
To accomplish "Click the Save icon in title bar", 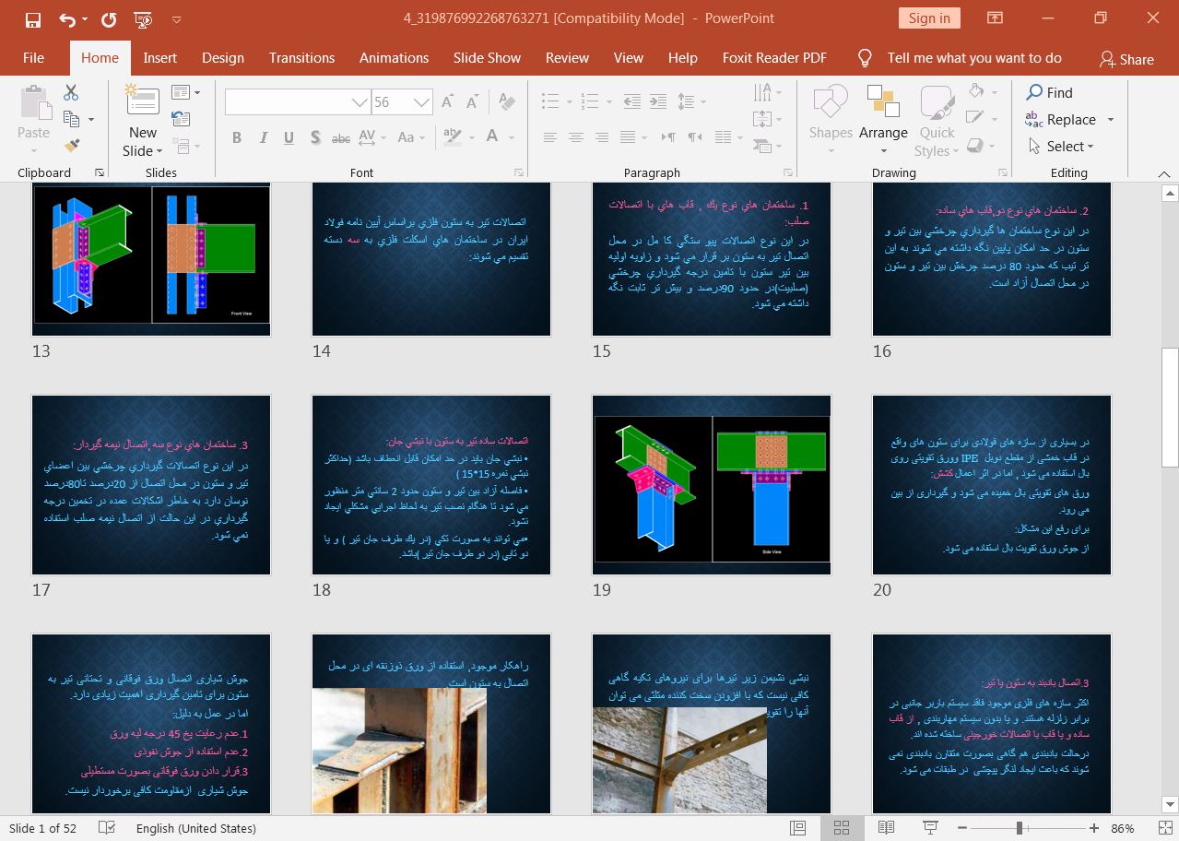I will (33, 18).
